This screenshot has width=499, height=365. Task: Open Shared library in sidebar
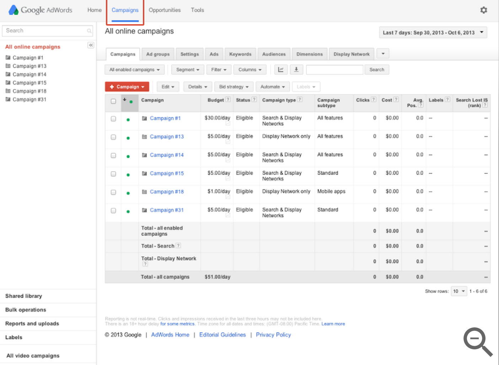(x=23, y=296)
